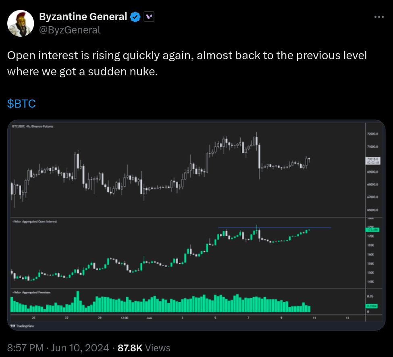Open the @ByzGeneral handle link

(70, 30)
